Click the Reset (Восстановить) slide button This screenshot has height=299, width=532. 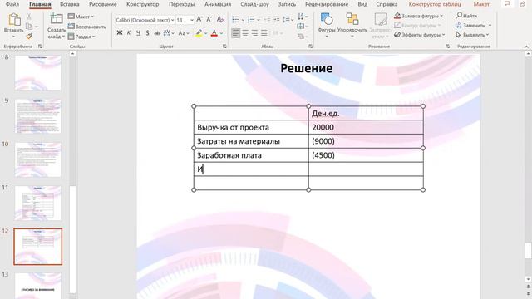pyautogui.click(x=87, y=27)
